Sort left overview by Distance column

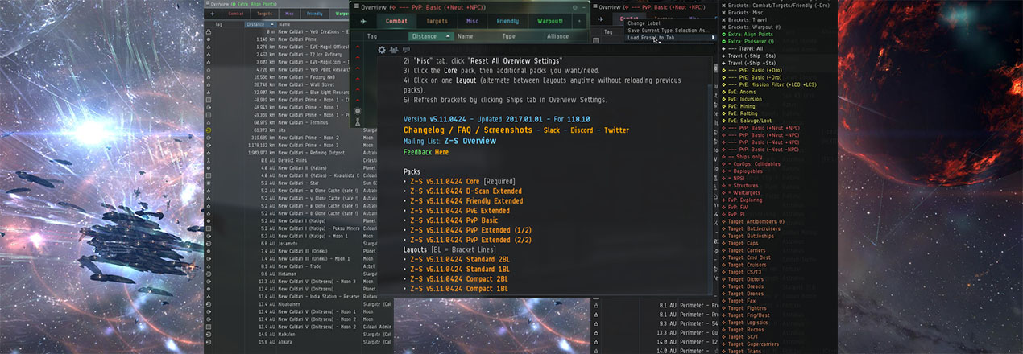259,24
